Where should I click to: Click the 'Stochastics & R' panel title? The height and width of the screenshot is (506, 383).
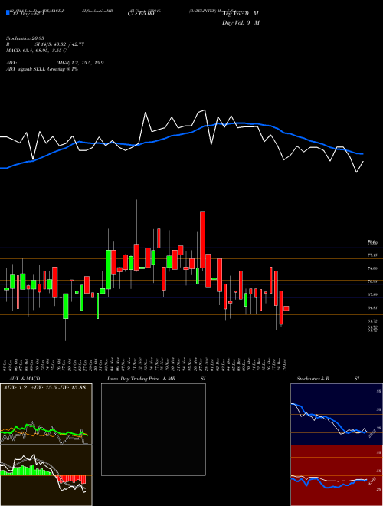[313, 379]
